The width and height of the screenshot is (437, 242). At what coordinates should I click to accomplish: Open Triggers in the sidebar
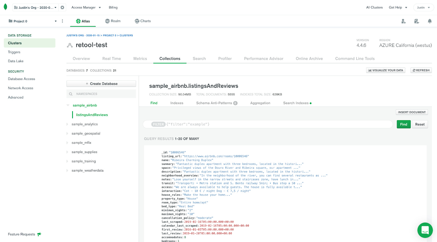click(14, 52)
